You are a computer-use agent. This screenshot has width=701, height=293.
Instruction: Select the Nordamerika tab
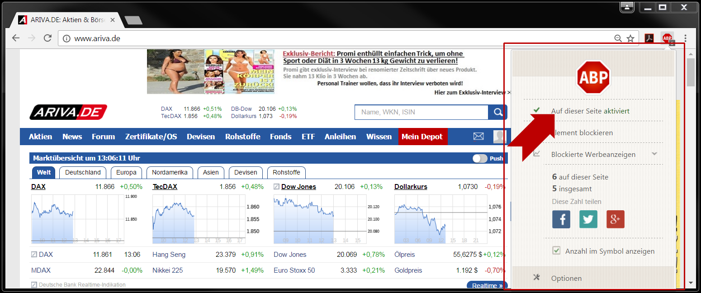coord(170,172)
